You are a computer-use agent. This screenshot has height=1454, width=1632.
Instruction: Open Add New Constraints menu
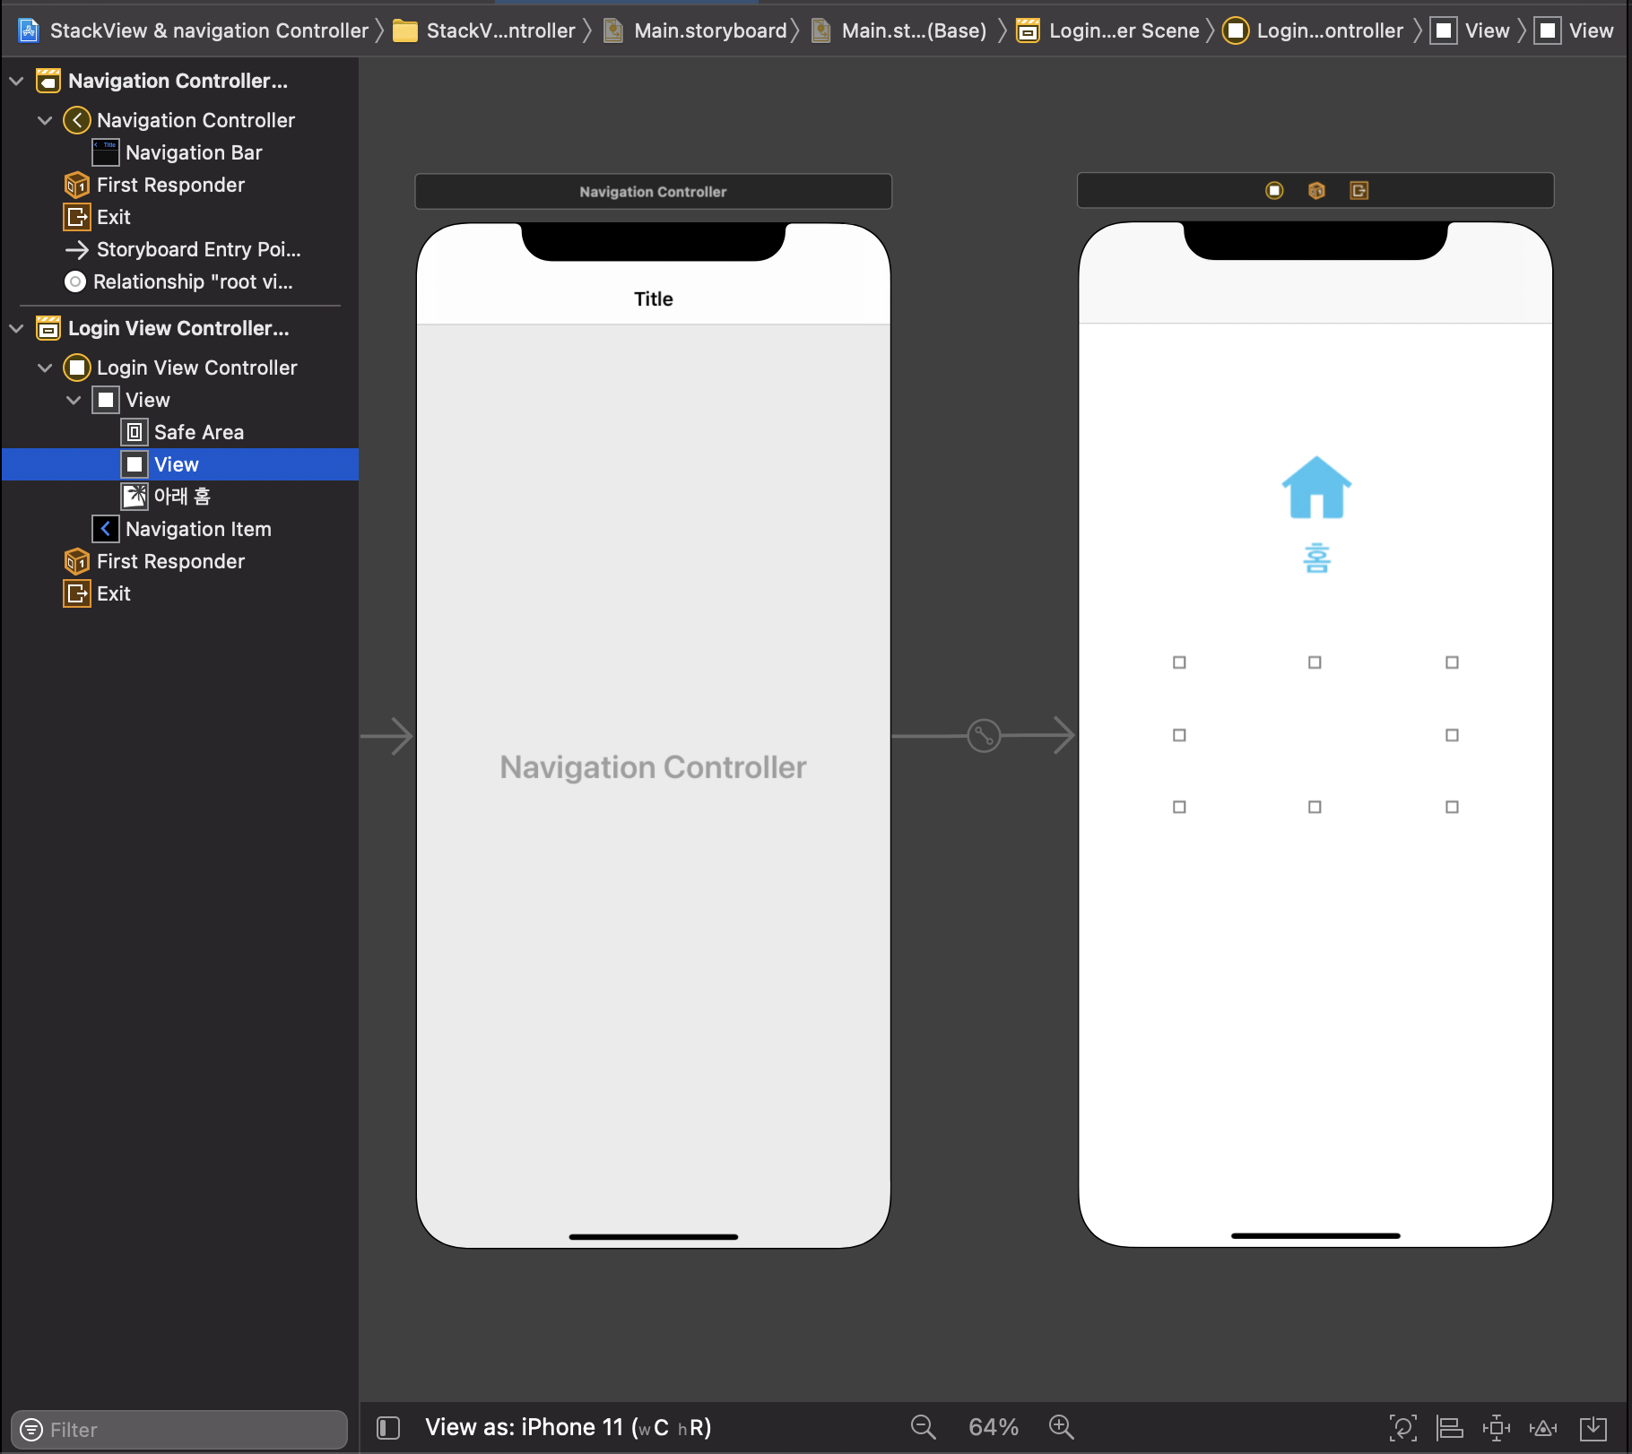pos(1497,1427)
